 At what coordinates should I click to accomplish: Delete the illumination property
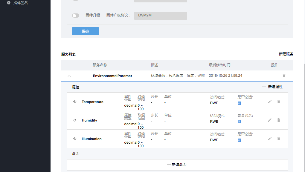(279, 138)
